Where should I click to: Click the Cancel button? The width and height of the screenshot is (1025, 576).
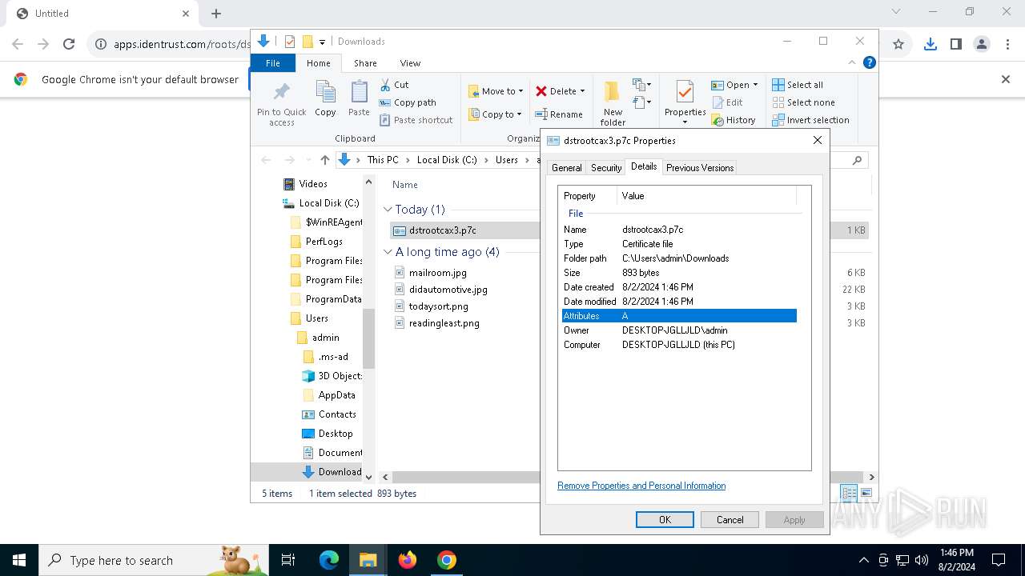coord(730,519)
